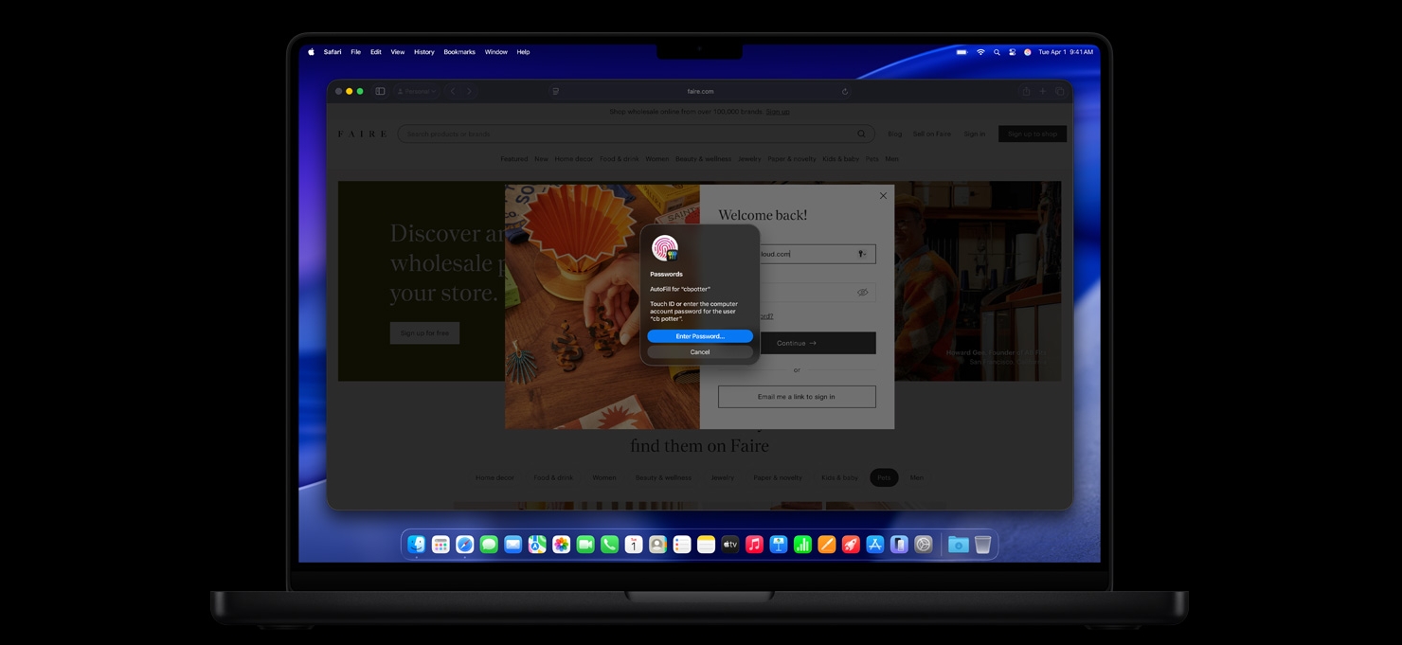The height and width of the screenshot is (645, 1402).
Task: Open the Personal profile dropdown in Safari
Action: 416,91
